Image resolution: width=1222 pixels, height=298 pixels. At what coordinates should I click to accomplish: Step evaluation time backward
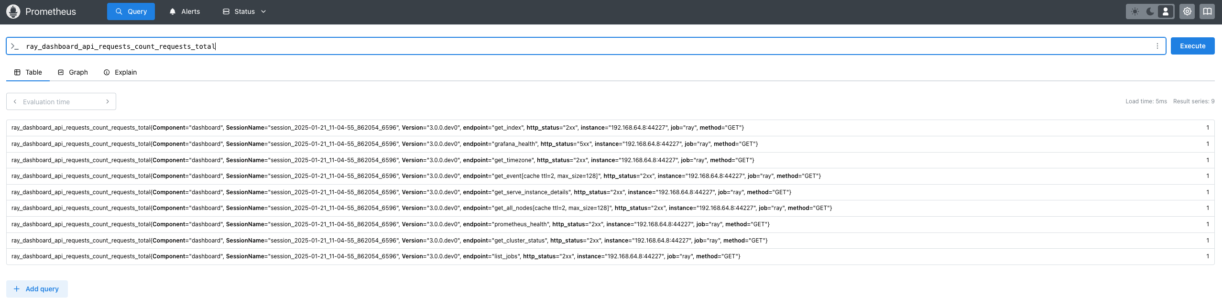[x=15, y=101]
